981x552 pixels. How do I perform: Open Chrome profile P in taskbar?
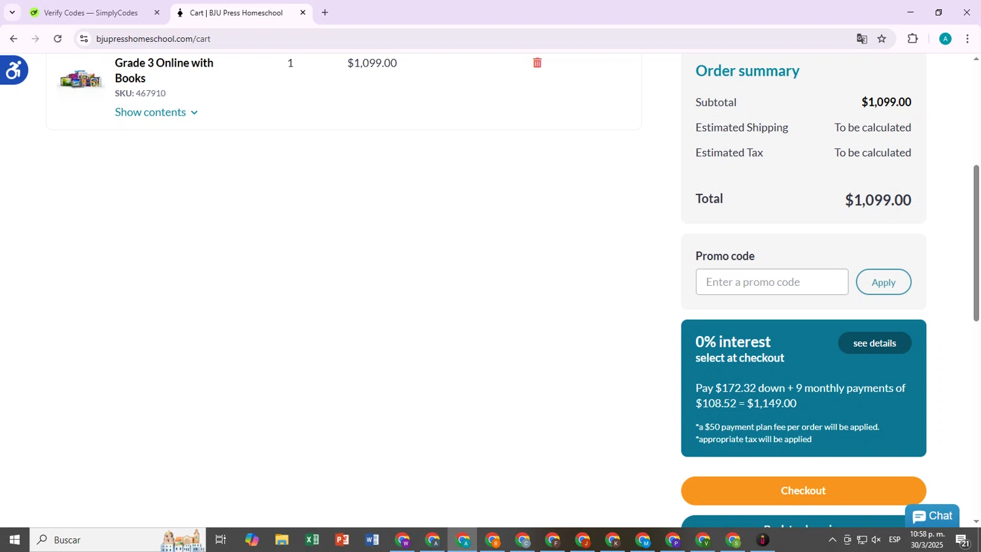click(673, 540)
